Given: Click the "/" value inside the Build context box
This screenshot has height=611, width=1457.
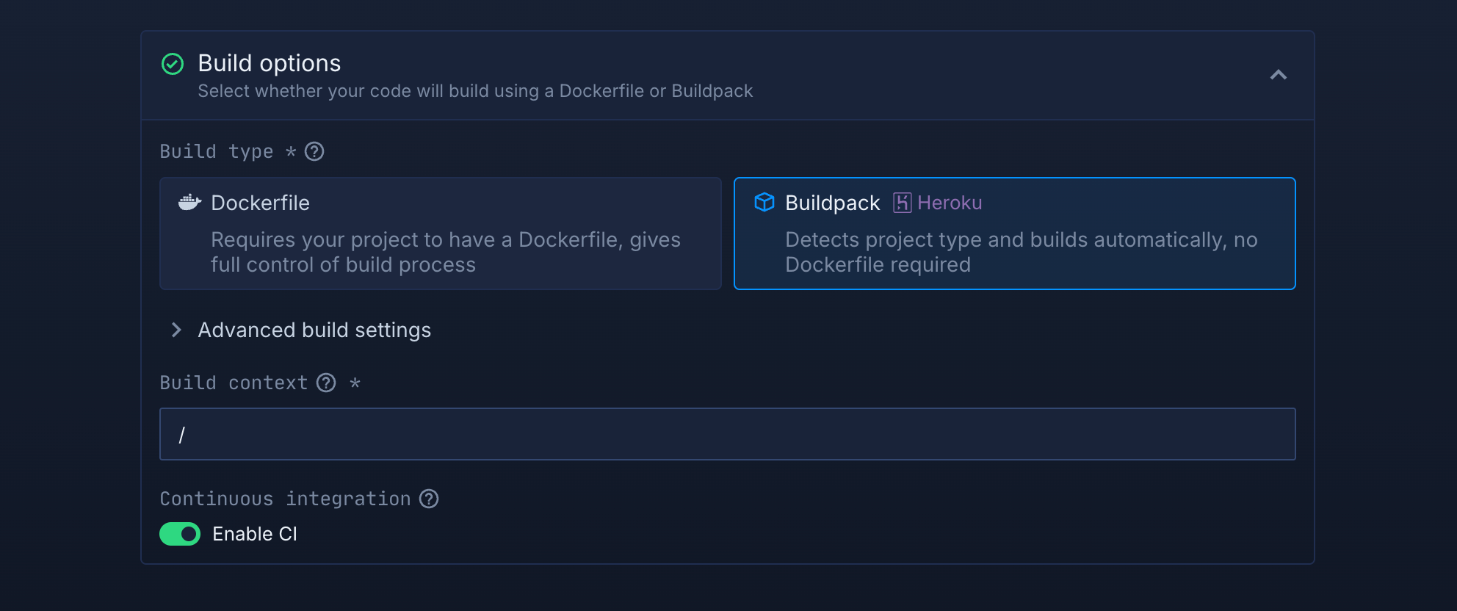Looking at the screenshot, I should (x=183, y=434).
